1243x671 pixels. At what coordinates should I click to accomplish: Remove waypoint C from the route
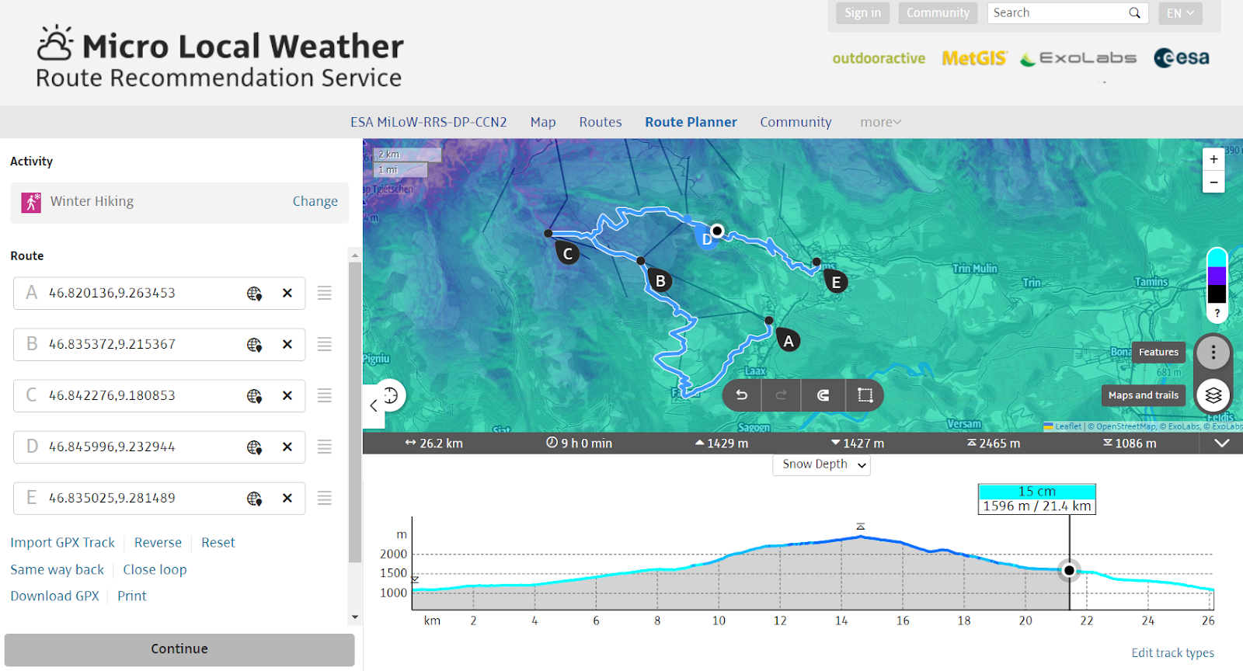(287, 395)
